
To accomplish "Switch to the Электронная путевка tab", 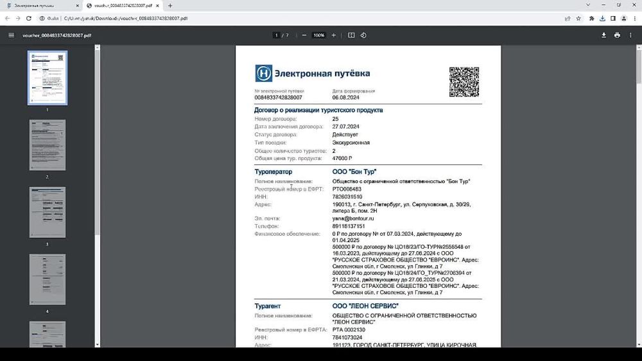I will pos(41,6).
